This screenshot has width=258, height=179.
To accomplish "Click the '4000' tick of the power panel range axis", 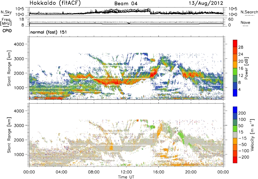I will click(x=19, y=44).
